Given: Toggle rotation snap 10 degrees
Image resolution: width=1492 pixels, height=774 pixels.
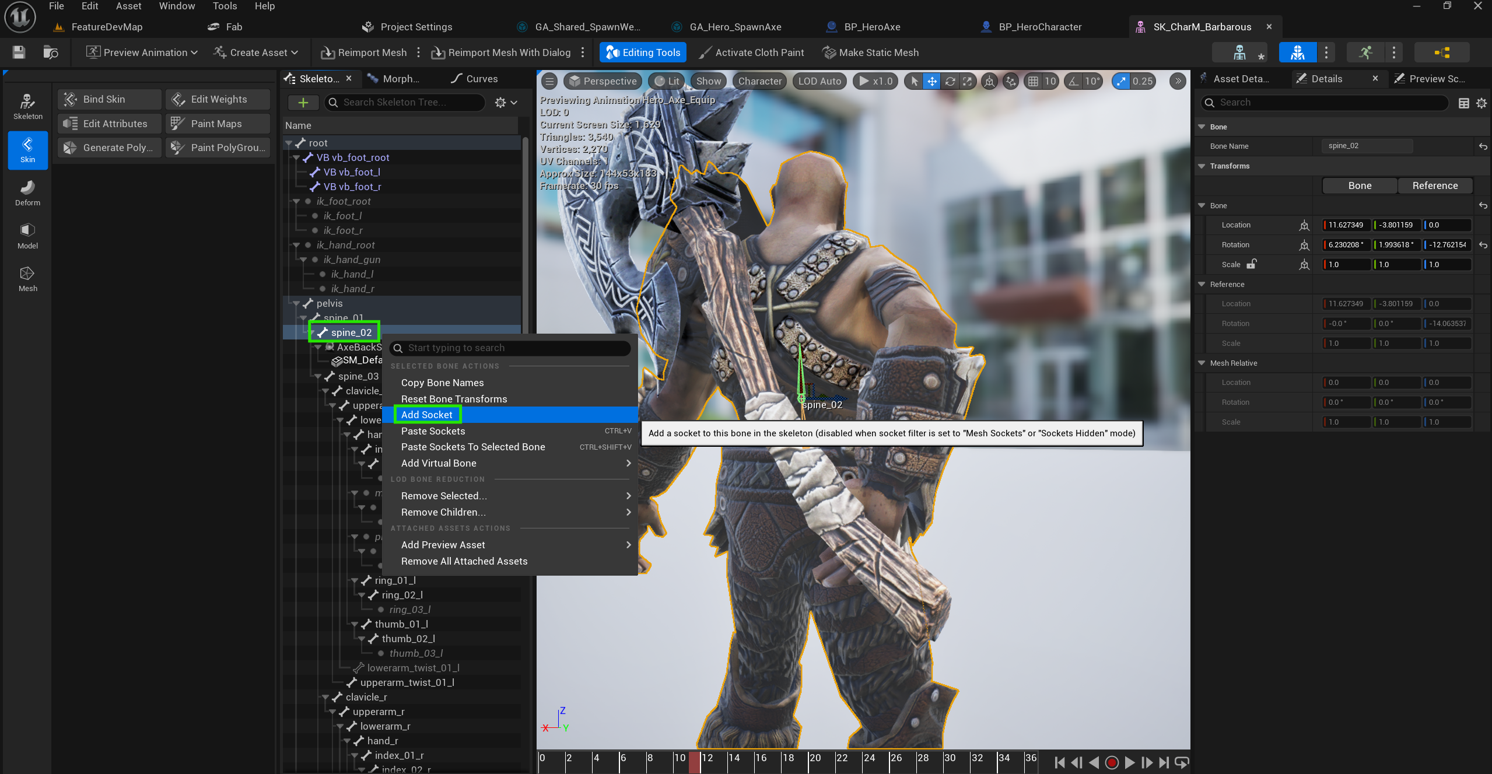Looking at the screenshot, I should point(1074,81).
